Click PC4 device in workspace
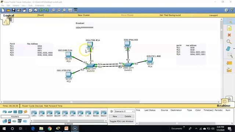 (x=150, y=60)
